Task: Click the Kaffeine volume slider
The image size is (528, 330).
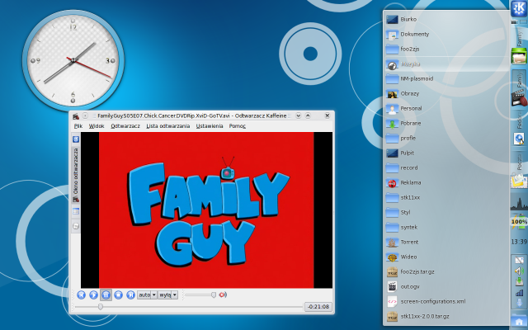Action: point(200,295)
